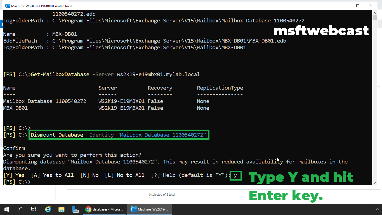Open Task View on the taskbar

33,209
